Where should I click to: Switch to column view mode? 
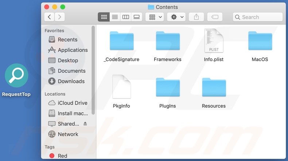coord(126,17)
